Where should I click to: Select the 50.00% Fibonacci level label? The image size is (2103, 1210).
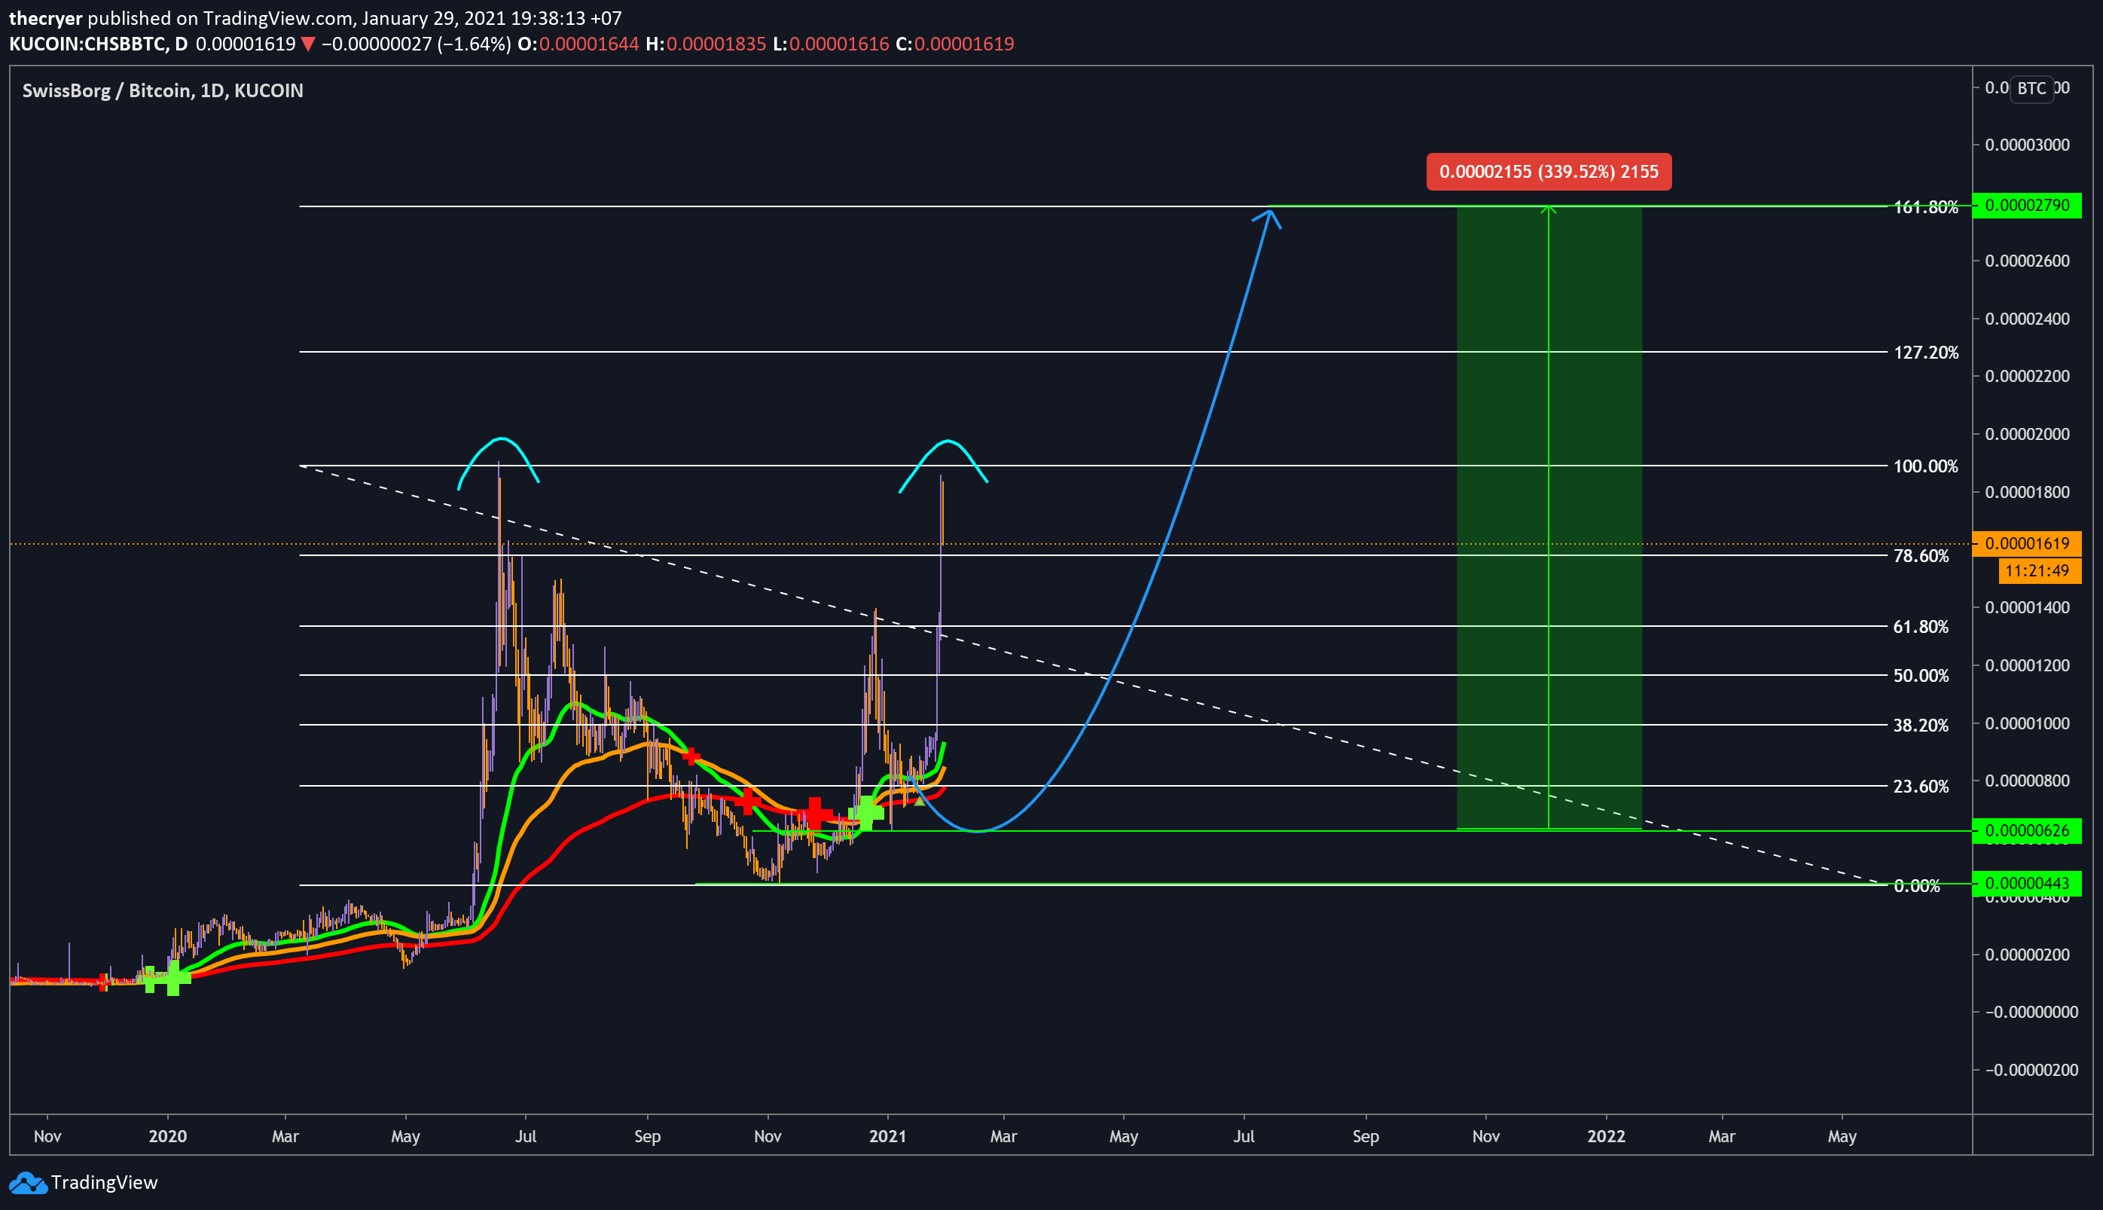1920,676
